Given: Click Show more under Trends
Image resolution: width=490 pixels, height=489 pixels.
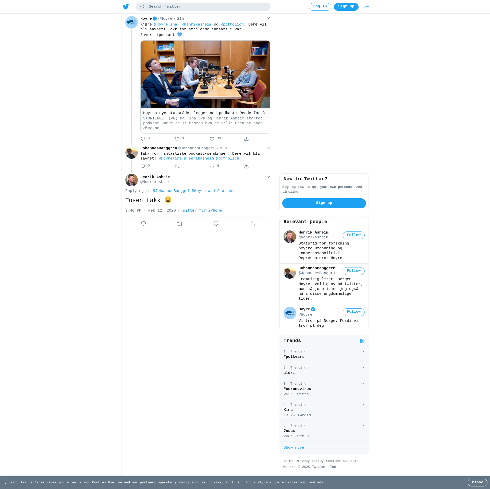Looking at the screenshot, I should (294, 448).
